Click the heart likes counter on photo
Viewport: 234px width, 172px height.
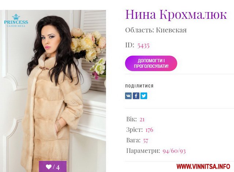[x=53, y=166]
